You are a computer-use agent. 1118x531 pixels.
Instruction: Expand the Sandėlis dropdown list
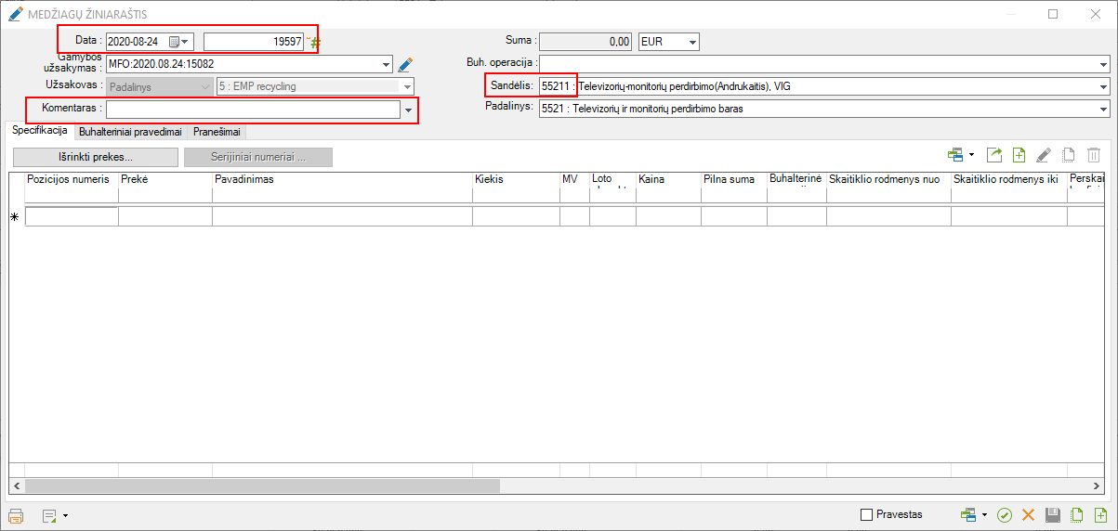[1103, 87]
